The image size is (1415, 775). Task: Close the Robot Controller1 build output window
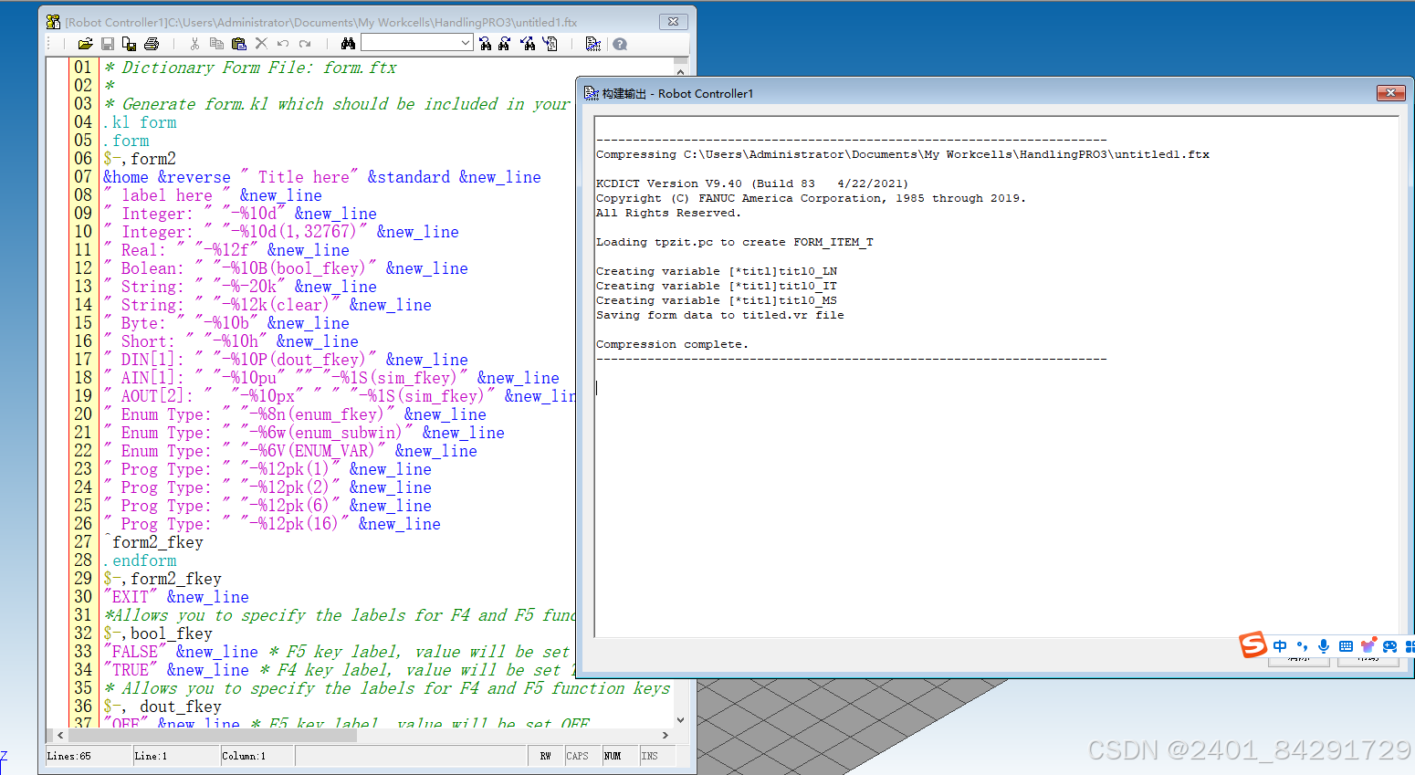pos(1390,93)
